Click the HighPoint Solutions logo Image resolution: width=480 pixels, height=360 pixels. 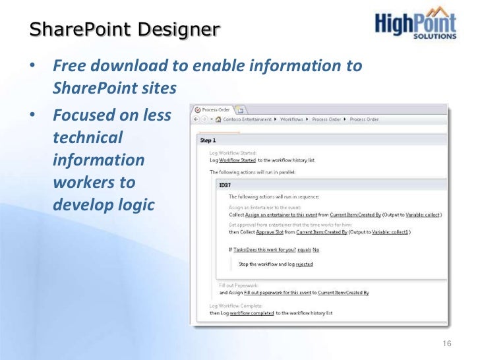[x=415, y=24]
